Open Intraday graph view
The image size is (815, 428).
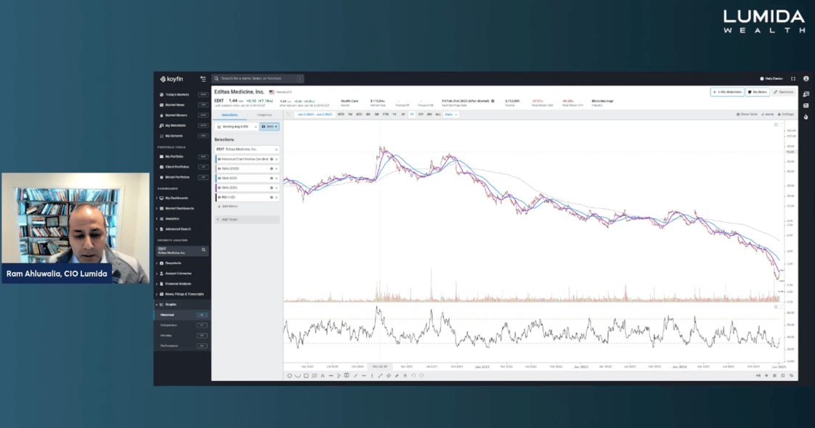point(182,336)
